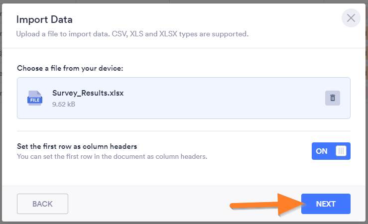368x224 pixels.
Task: Click the column headers helper text
Action: pos(112,156)
